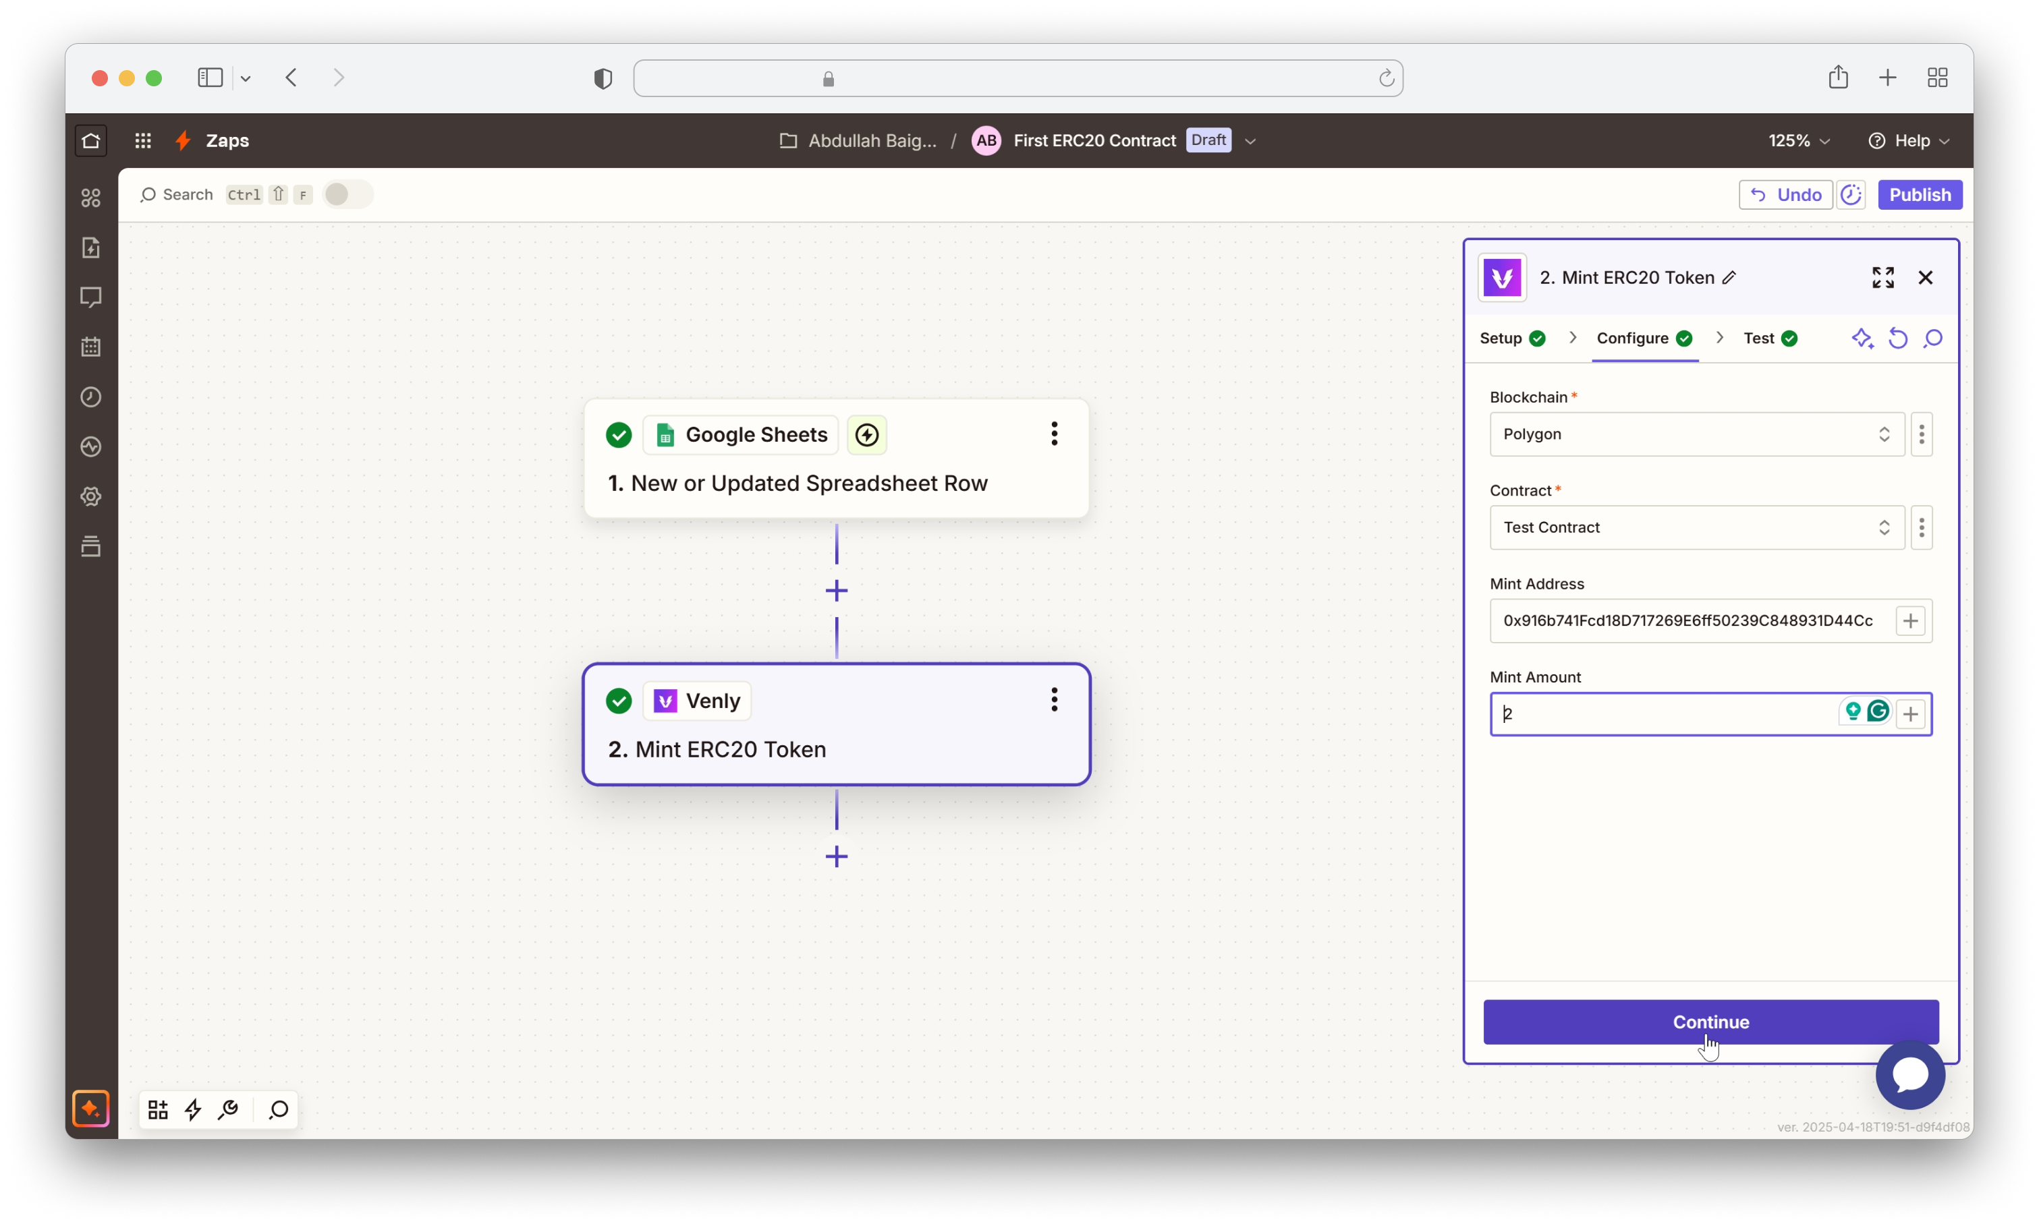Open the Contract Test Contract dropdown
This screenshot has height=1226, width=2039.
tap(1696, 528)
